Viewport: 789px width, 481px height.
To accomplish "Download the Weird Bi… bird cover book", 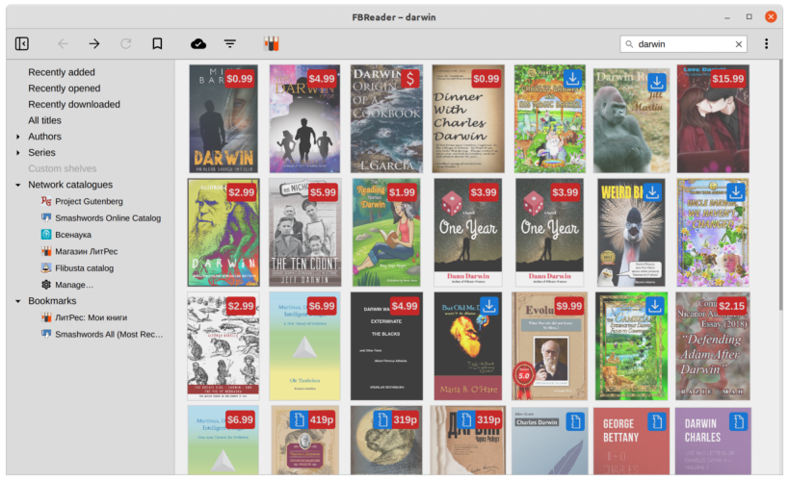I will (652, 192).
